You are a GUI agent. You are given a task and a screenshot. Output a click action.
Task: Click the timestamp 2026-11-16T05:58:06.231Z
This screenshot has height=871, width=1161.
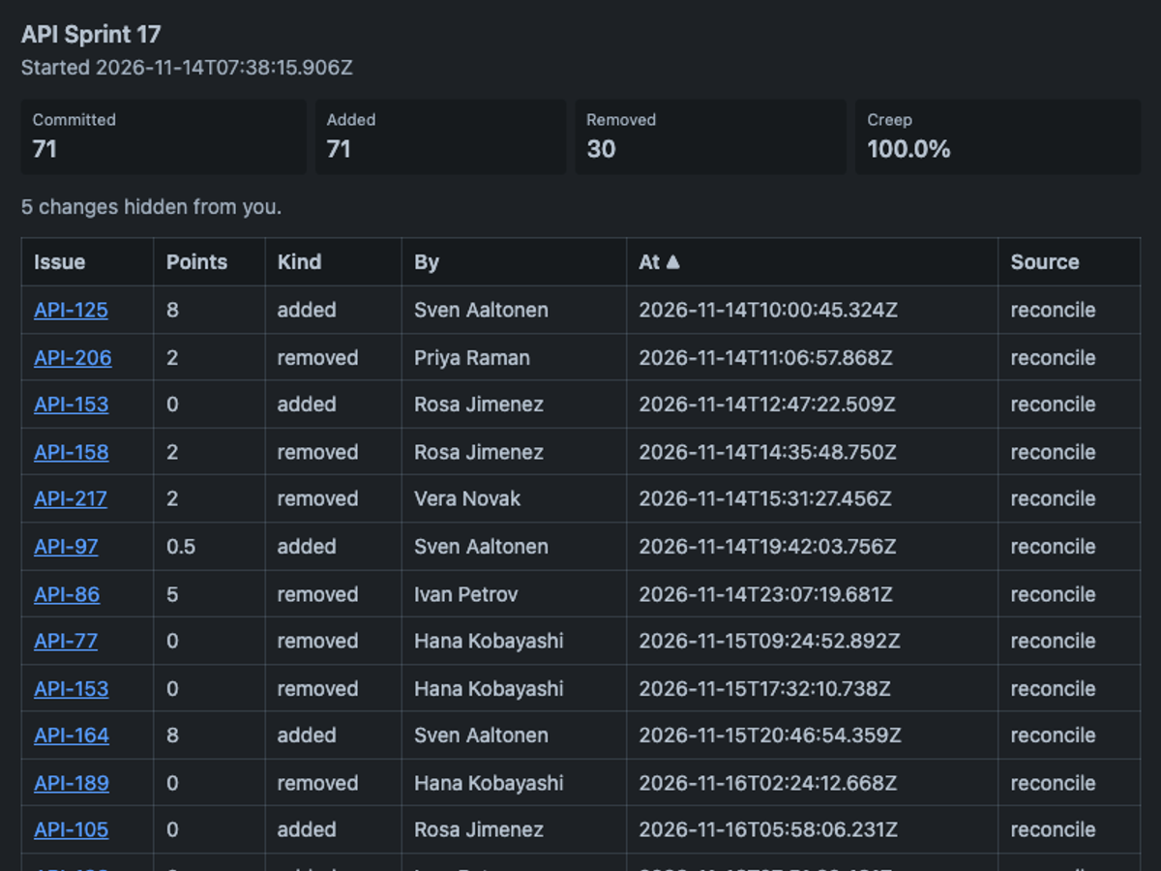(768, 829)
